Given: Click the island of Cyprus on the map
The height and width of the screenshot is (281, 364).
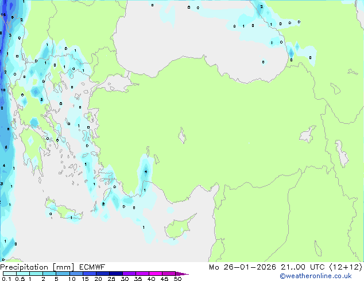Looking at the screenshot, I should 179,228.
